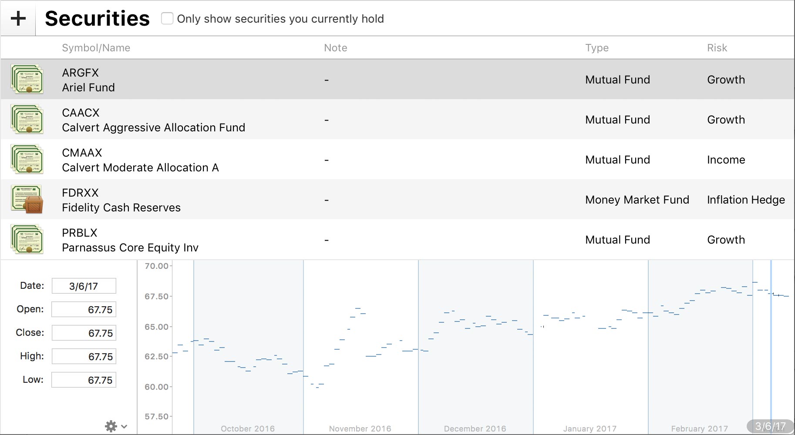Select the Fidelity Cash Reserves row name

[x=121, y=207]
